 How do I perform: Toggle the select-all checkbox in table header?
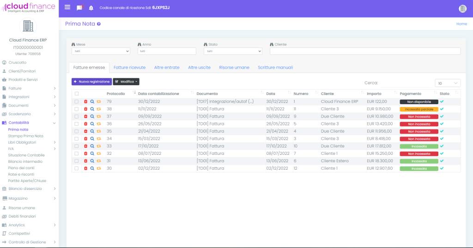[77, 94]
